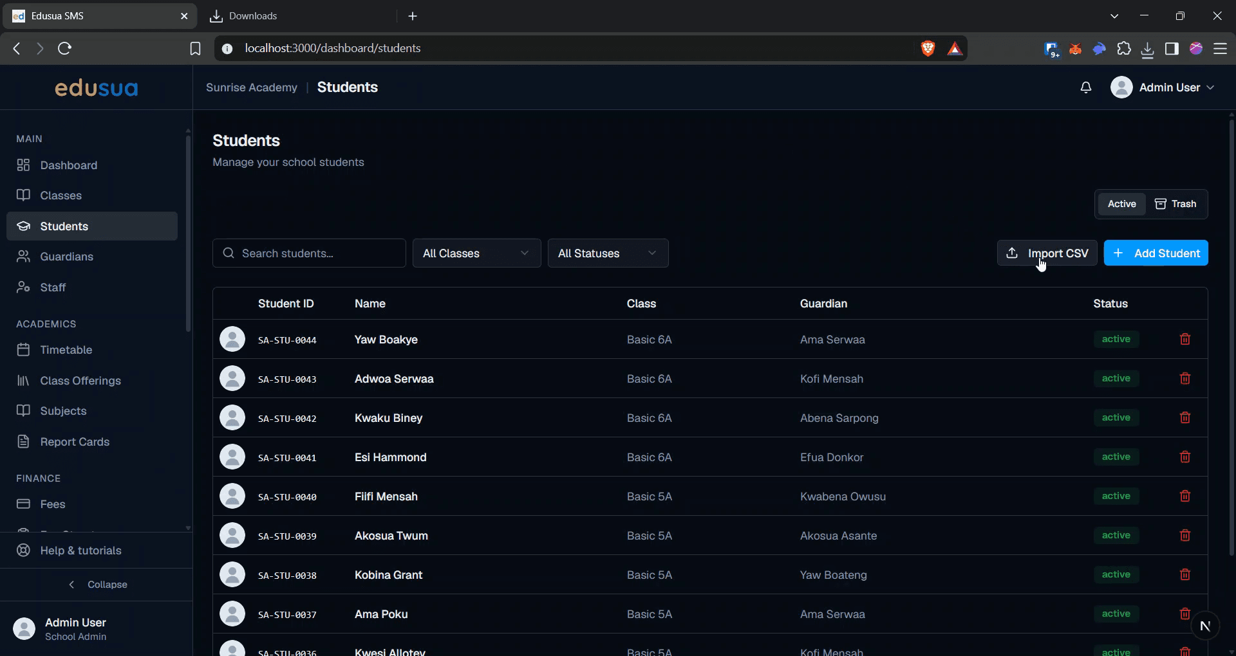Image resolution: width=1236 pixels, height=656 pixels.
Task: Open the browser main menu
Action: [1220, 48]
